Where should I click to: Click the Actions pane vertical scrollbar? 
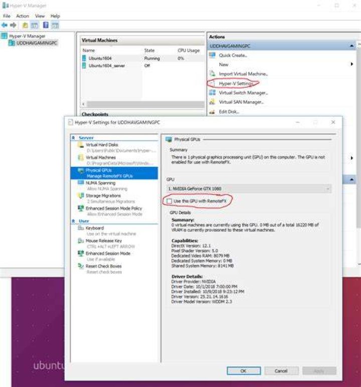point(359,138)
